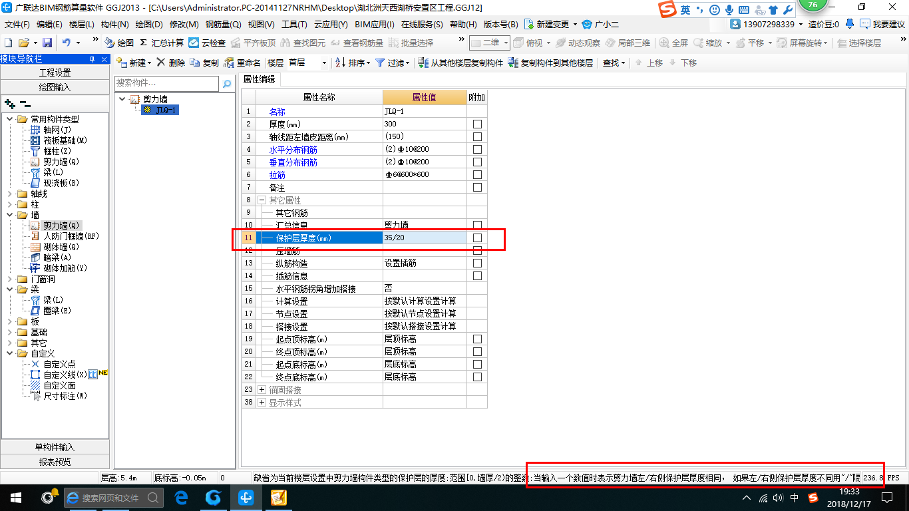This screenshot has height=511, width=909.
Task: Expand 显示样式 property group
Action: (262, 403)
